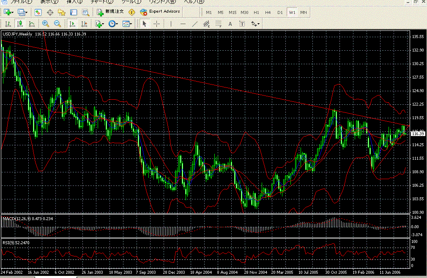Switch the chart to line chart mode
The height and width of the screenshot is (278, 427).
(x=32, y=24)
